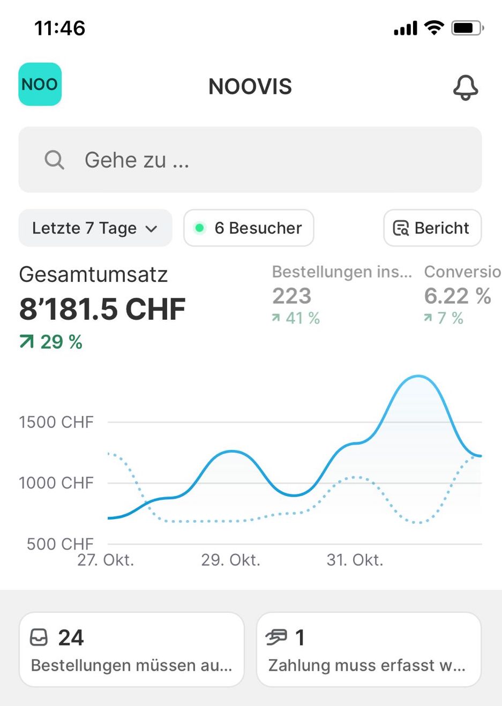This screenshot has width=502, height=706.
Task: Tap the payment hand icon beside 1
Action: [x=276, y=637]
